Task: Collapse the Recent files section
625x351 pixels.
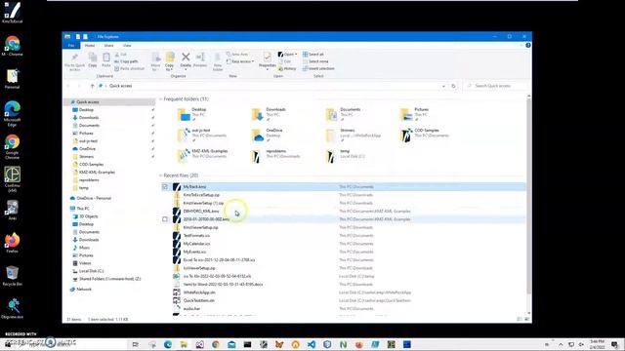Action: point(160,175)
